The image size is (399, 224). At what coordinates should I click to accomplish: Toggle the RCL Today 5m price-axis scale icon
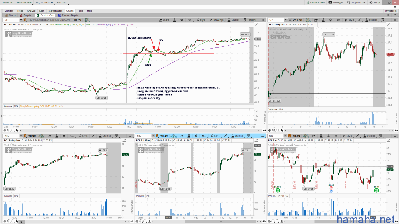[x=124, y=141]
